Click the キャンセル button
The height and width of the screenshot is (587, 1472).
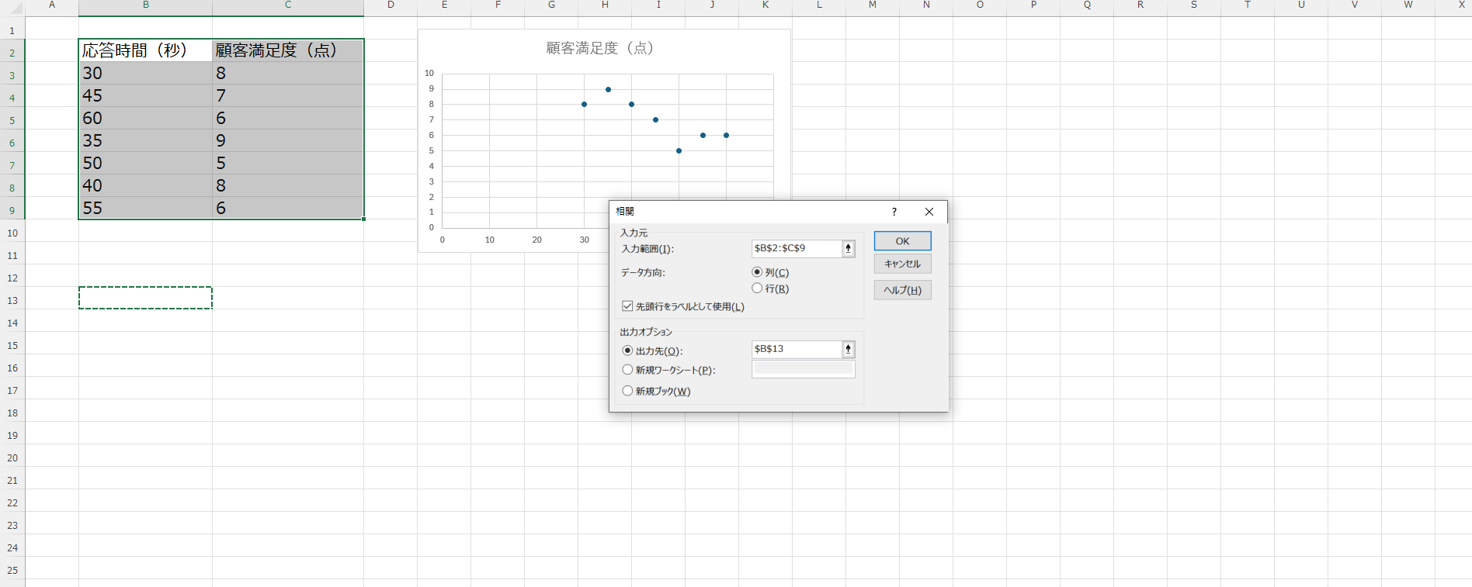coord(902,264)
